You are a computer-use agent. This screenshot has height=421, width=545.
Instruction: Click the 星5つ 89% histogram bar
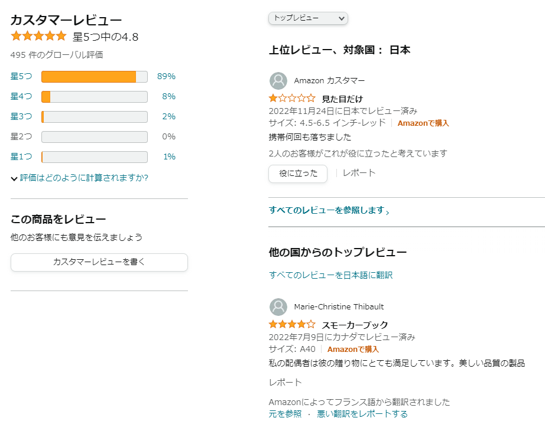point(94,77)
